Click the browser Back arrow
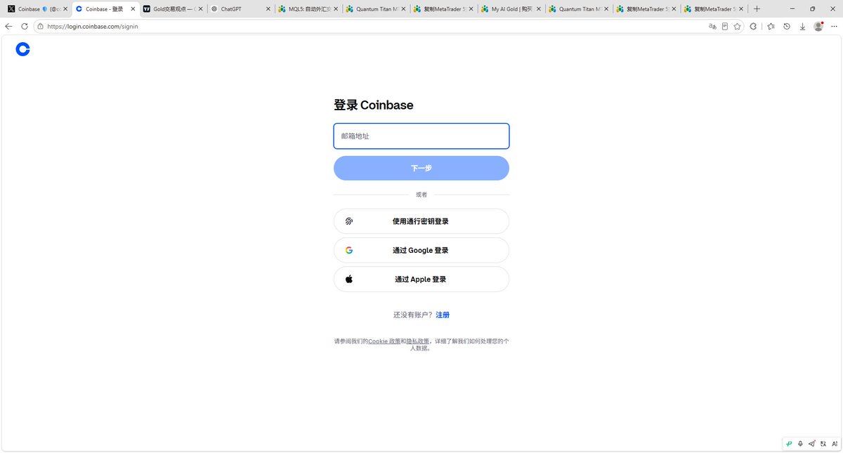 (8, 26)
